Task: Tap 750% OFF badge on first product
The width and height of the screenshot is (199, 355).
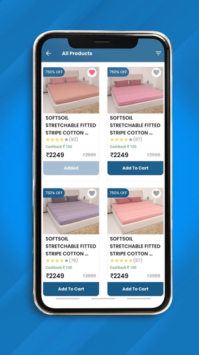Action: pos(54,72)
